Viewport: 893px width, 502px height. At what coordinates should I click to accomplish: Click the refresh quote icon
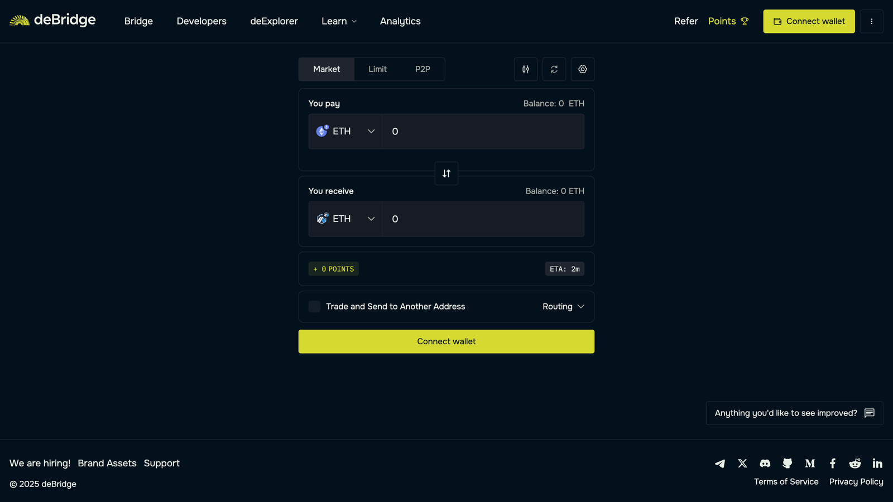click(554, 69)
